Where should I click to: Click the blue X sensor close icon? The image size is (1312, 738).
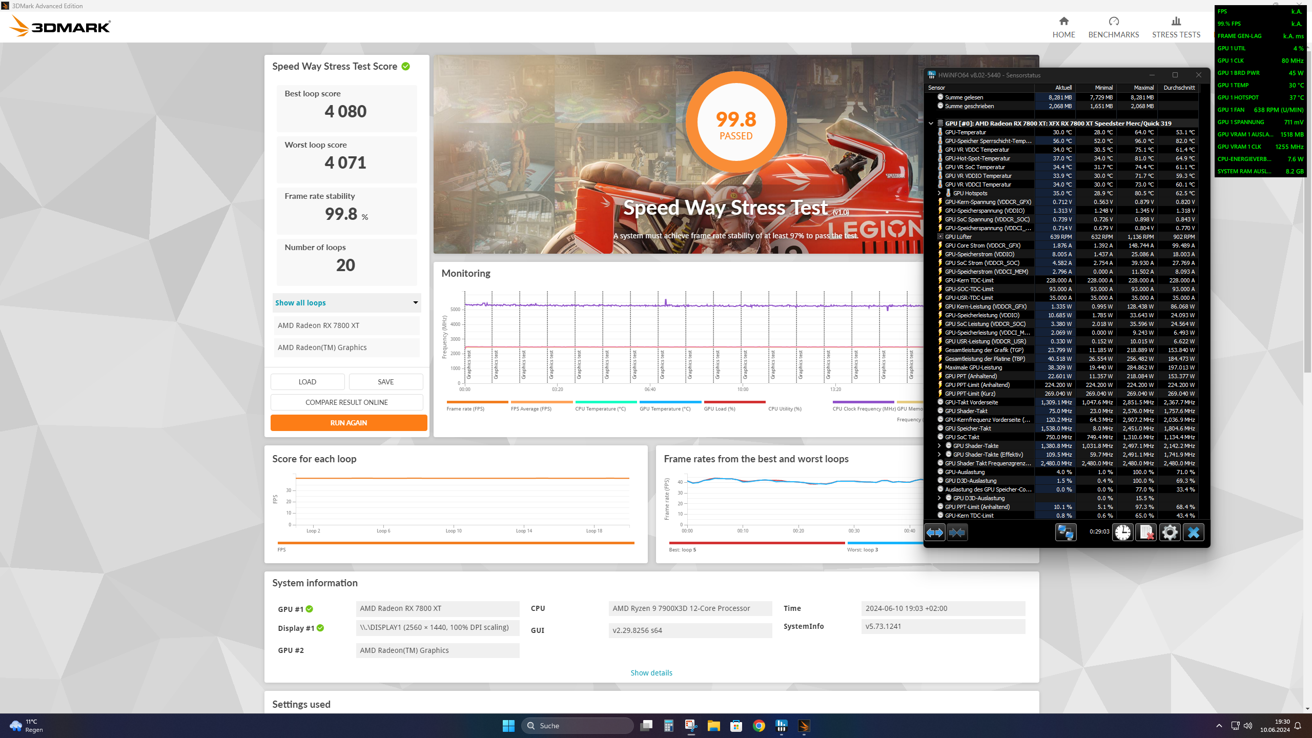pyautogui.click(x=1193, y=532)
